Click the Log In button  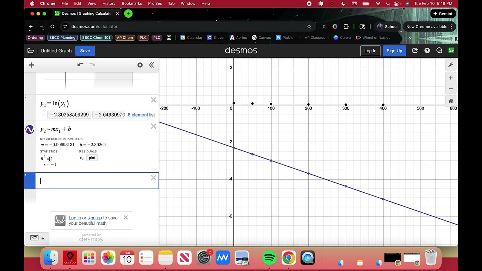(x=370, y=51)
